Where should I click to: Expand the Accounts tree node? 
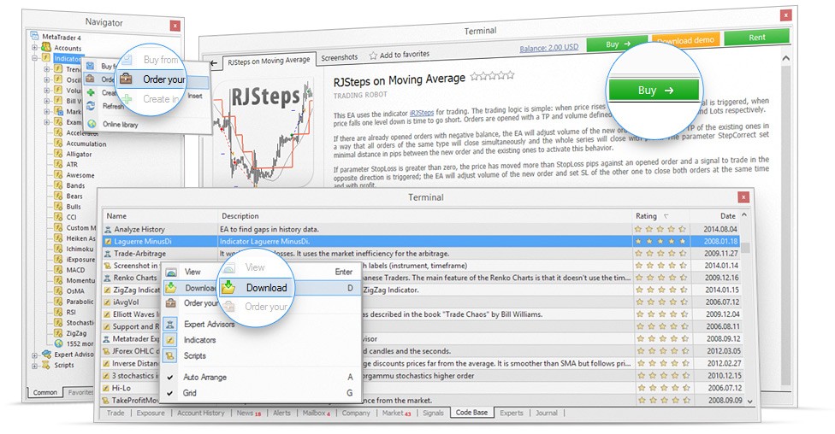tap(36, 48)
